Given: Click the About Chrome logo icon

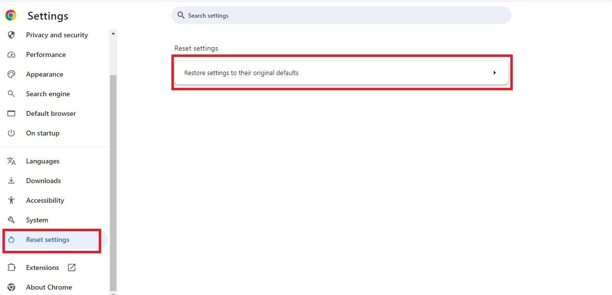Looking at the screenshot, I should pos(11,287).
